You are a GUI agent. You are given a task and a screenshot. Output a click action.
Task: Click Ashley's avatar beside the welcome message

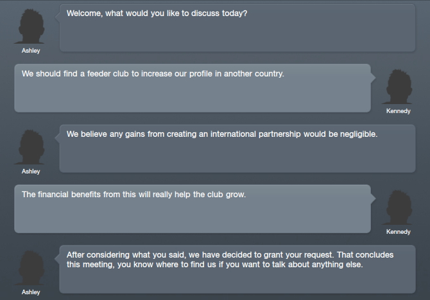(x=30, y=26)
